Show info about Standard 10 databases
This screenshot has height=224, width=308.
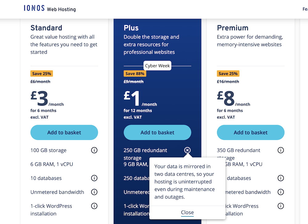point(94,178)
